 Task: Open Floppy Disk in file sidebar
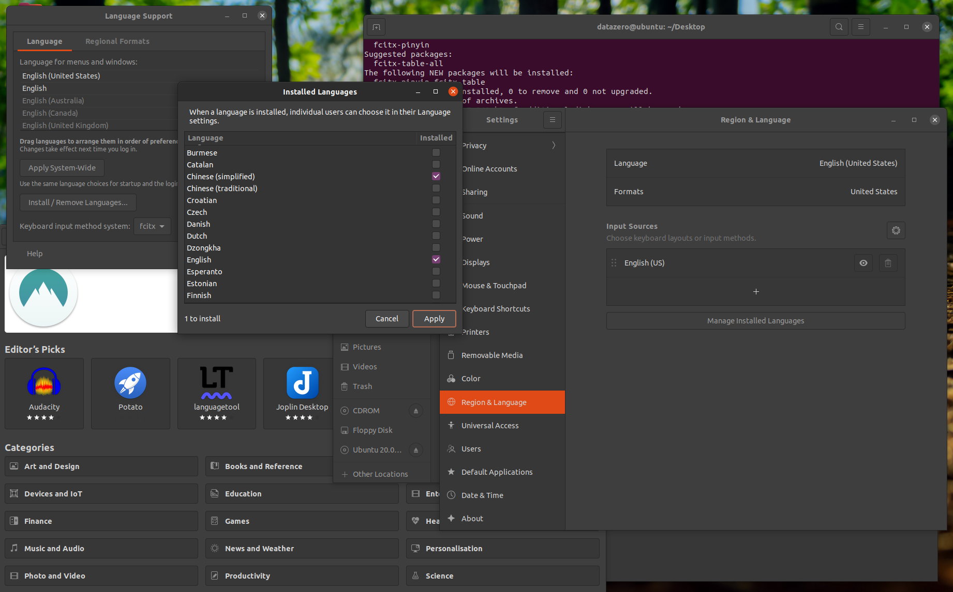(382, 430)
